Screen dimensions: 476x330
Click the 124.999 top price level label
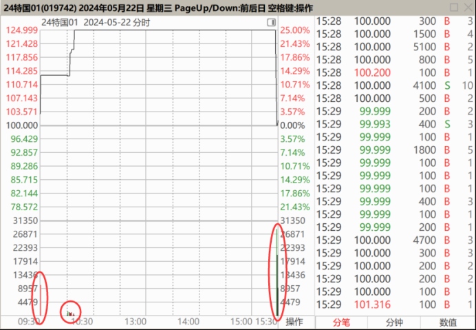pyautogui.click(x=21, y=30)
